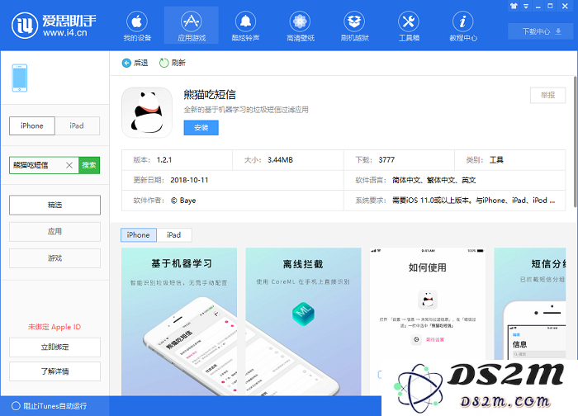Click author value © Baye
This screenshot has height=416, width=578.
tap(183, 201)
